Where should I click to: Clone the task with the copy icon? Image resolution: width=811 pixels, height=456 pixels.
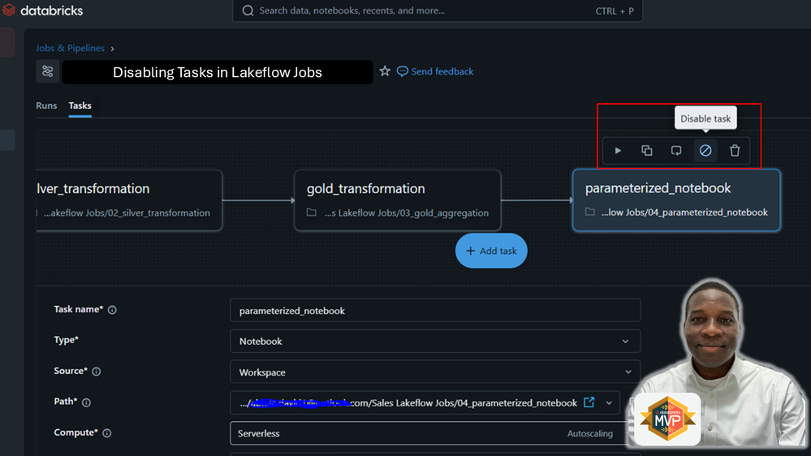pos(646,150)
